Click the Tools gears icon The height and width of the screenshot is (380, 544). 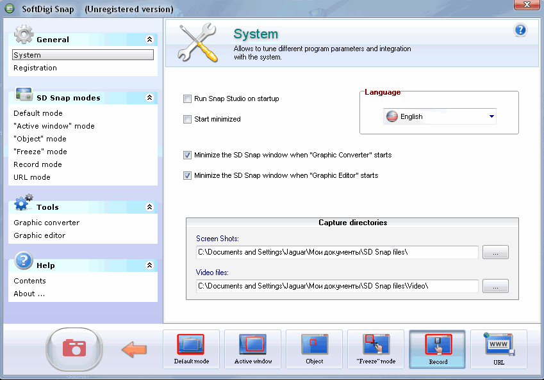tap(24, 203)
